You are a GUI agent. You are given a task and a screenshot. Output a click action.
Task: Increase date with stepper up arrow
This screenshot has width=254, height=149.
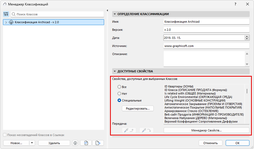pyautogui.click(x=247, y=36)
